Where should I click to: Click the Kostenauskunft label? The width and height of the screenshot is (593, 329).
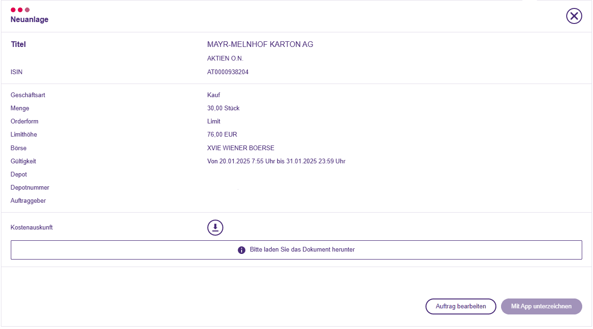coord(31,228)
